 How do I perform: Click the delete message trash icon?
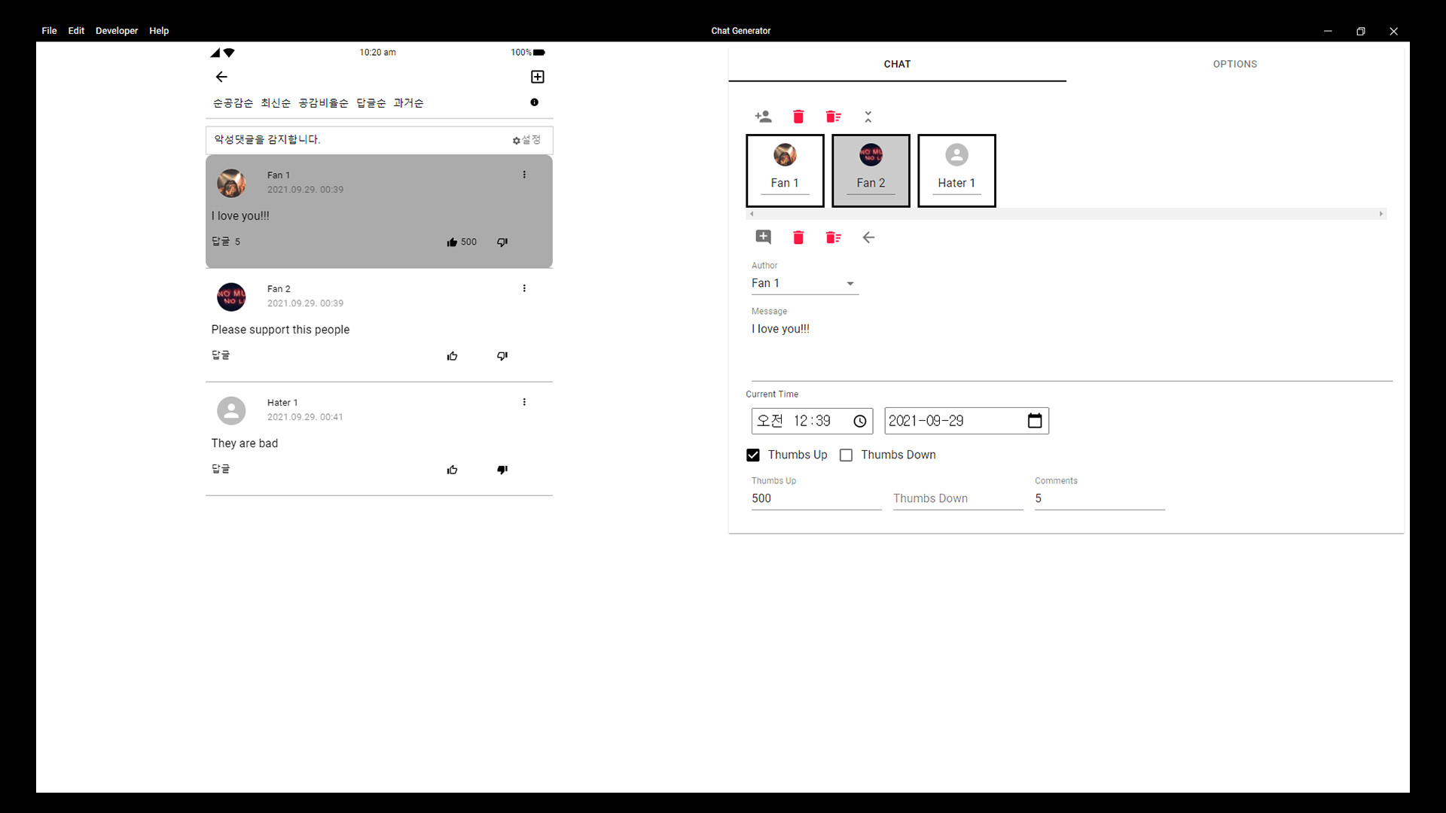(798, 236)
